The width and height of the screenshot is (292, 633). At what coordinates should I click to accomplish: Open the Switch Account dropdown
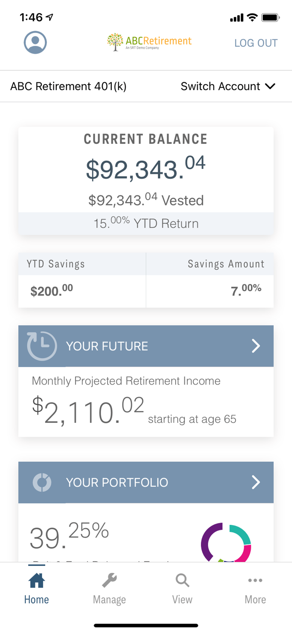(228, 86)
